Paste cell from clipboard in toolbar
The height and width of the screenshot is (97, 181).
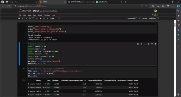point(33,18)
